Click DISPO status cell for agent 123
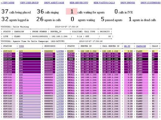 pos(71,51)
